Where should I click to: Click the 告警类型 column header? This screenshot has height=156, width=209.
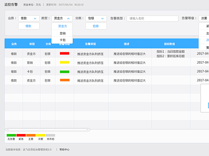tap(90, 44)
